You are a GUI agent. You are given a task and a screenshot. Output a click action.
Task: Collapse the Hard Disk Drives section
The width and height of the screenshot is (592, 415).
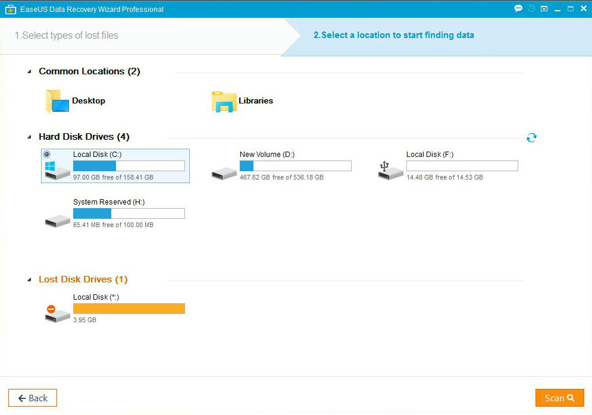29,137
